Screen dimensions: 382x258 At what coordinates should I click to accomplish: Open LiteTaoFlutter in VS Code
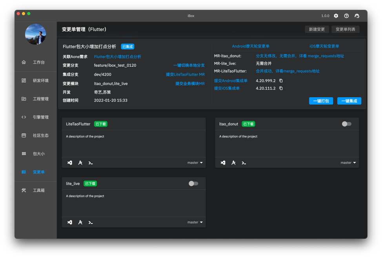(x=69, y=163)
